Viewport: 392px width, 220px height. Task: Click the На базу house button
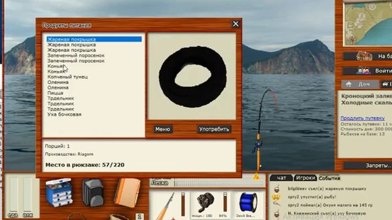click(x=367, y=56)
